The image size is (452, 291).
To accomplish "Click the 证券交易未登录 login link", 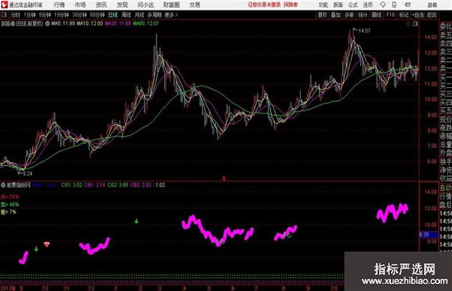I will tap(265, 5).
